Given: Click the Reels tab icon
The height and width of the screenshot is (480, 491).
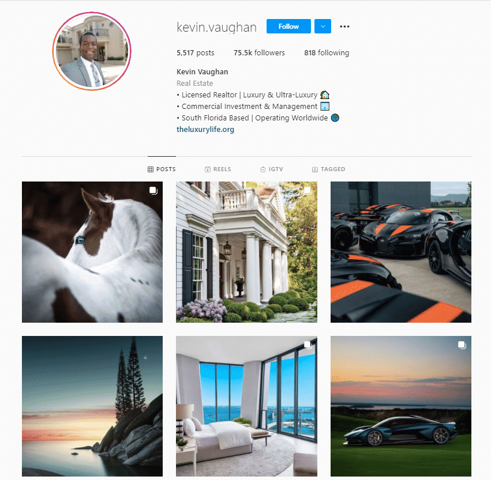Looking at the screenshot, I should pyautogui.click(x=208, y=169).
